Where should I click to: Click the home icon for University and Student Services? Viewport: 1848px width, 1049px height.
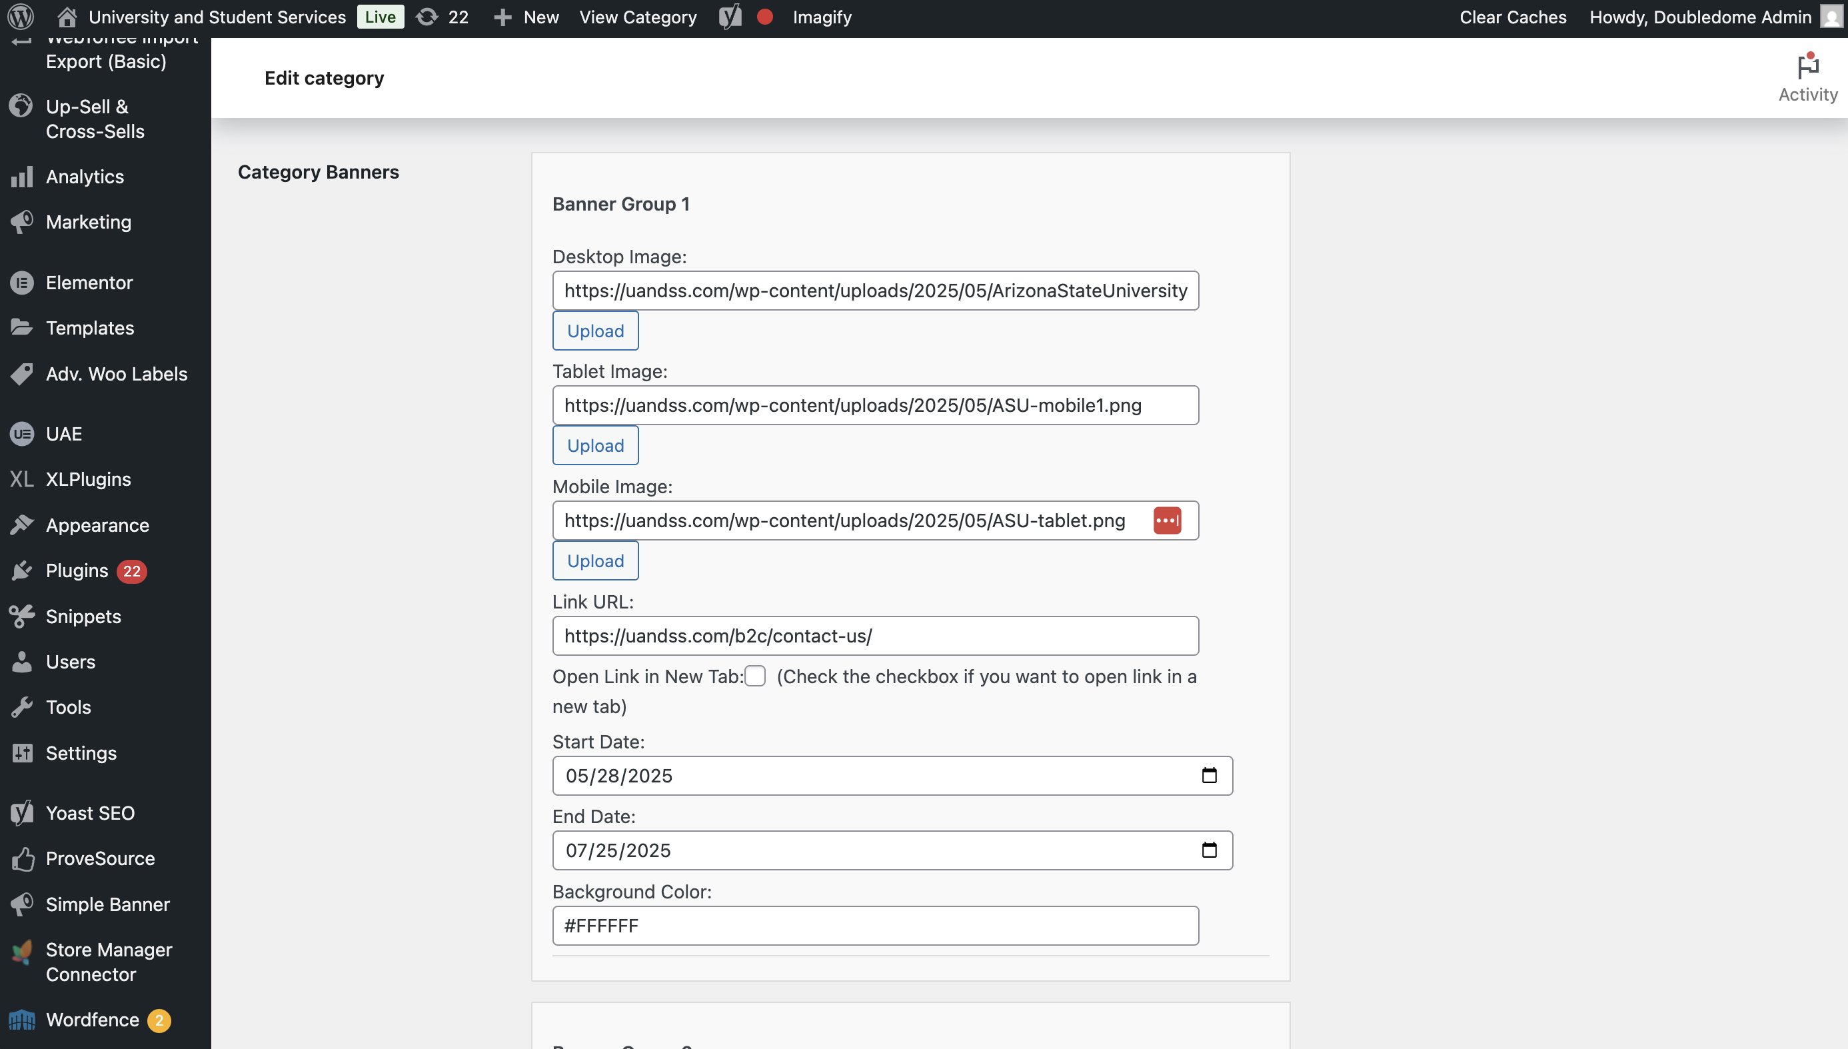(67, 17)
